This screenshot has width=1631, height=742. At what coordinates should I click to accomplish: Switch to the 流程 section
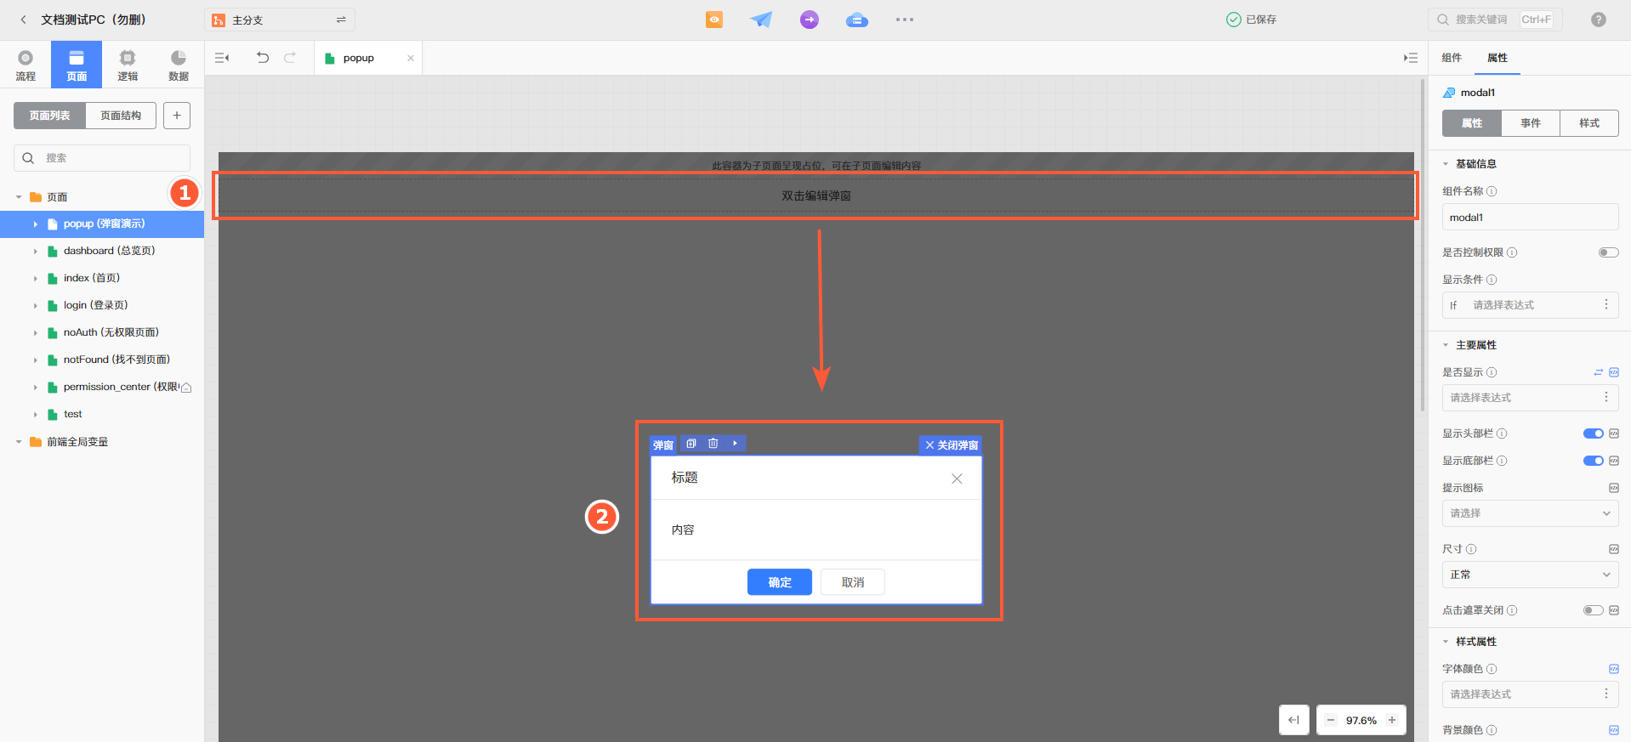(x=26, y=65)
